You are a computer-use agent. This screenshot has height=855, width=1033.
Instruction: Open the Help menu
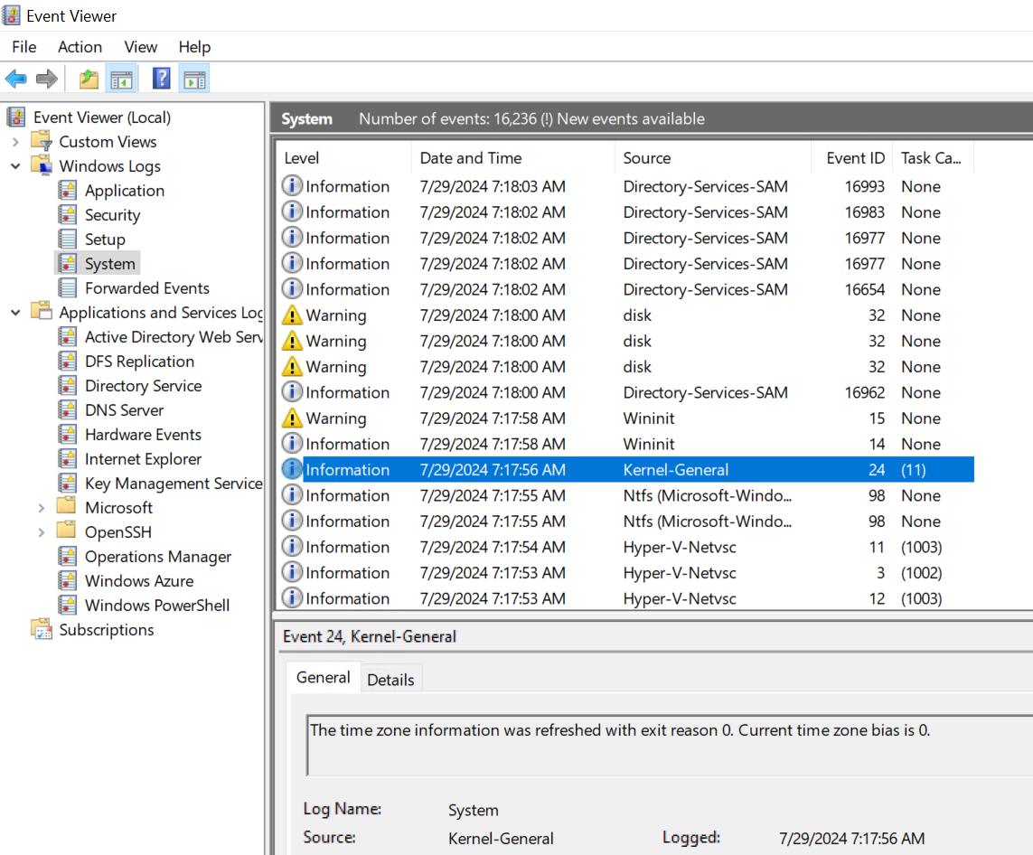coord(194,47)
